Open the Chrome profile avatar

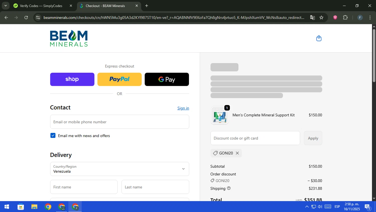tap(360, 18)
